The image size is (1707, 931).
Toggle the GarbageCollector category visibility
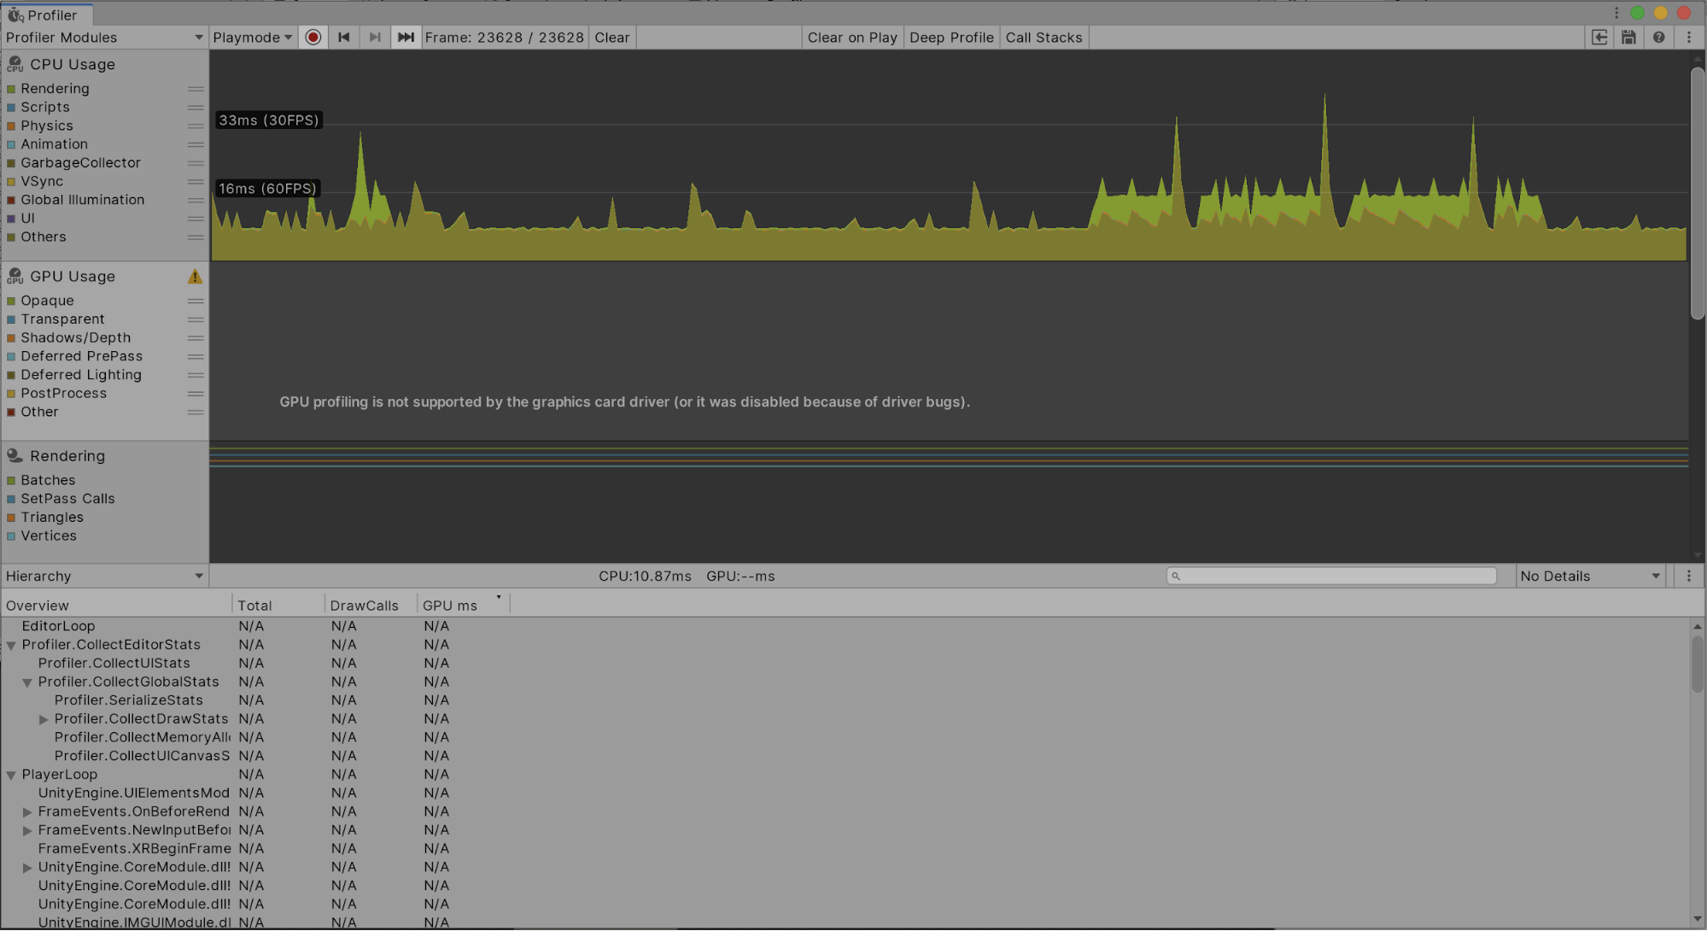click(x=11, y=163)
